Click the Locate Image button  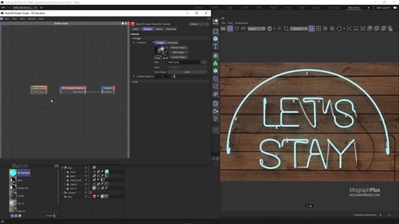(179, 57)
